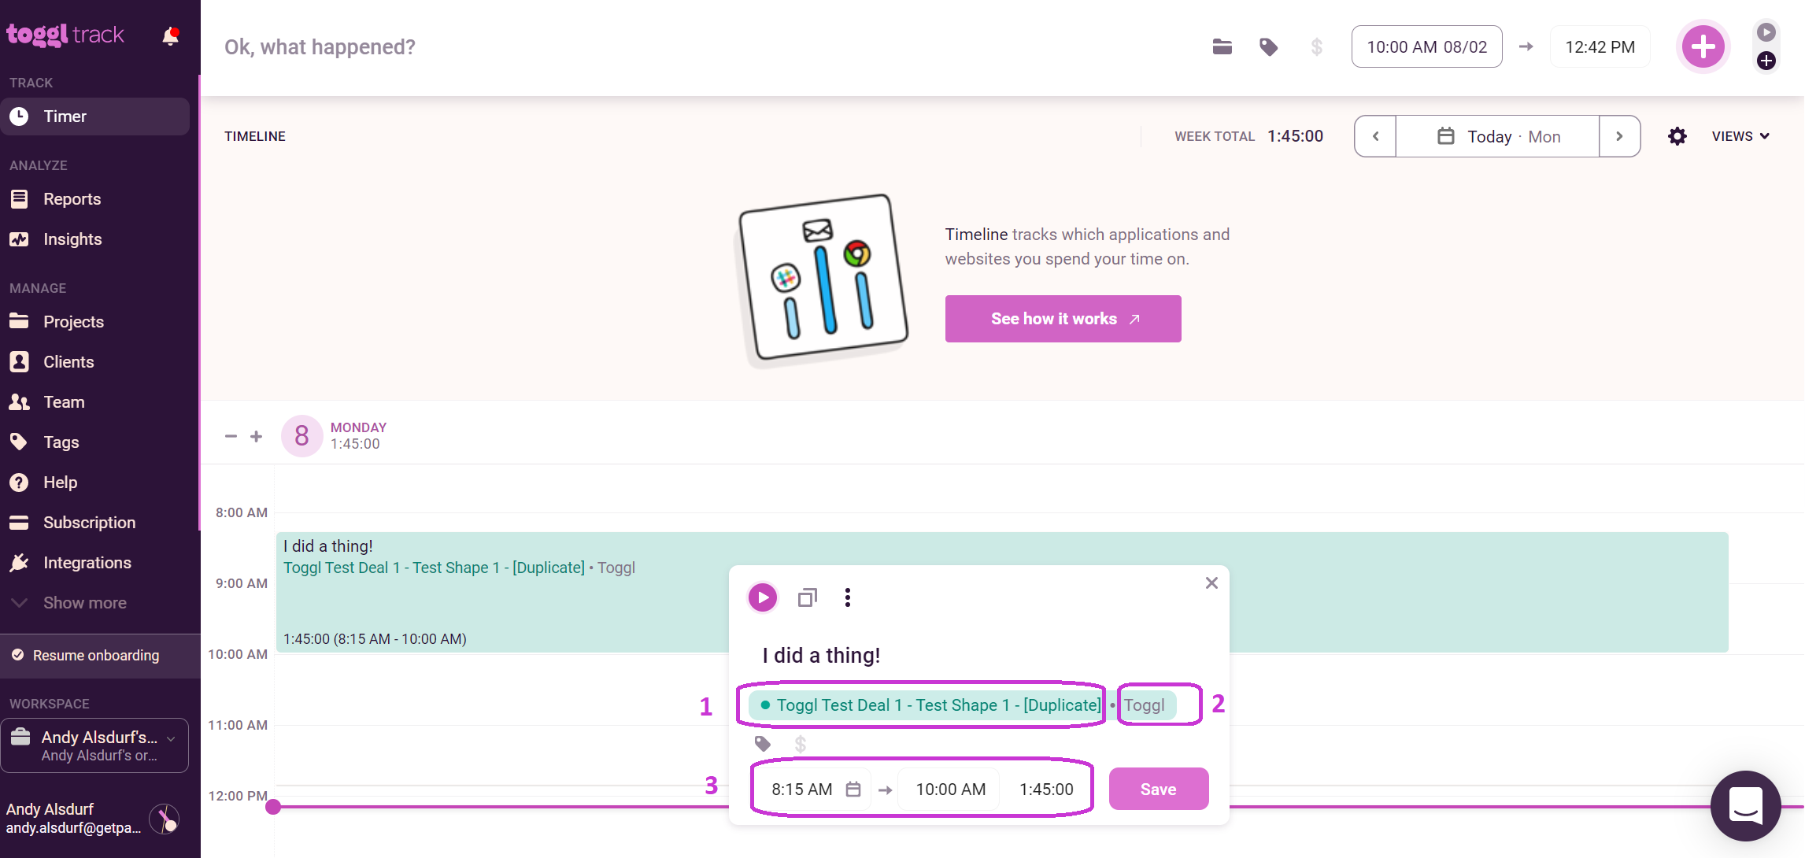Switch to timer mode play icon

1766,32
